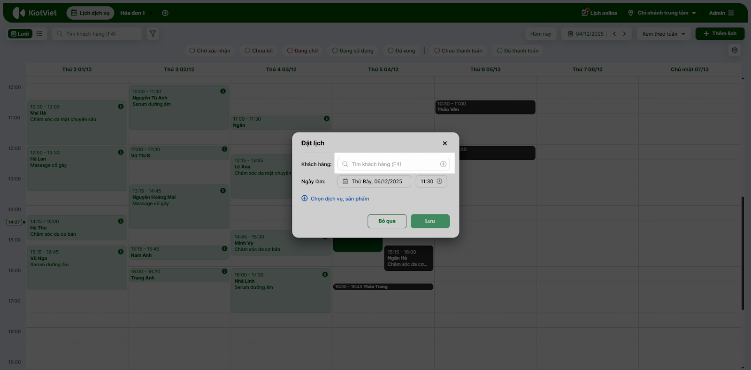Click Bỏ qua to cancel booking
The image size is (751, 370).
tap(387, 221)
